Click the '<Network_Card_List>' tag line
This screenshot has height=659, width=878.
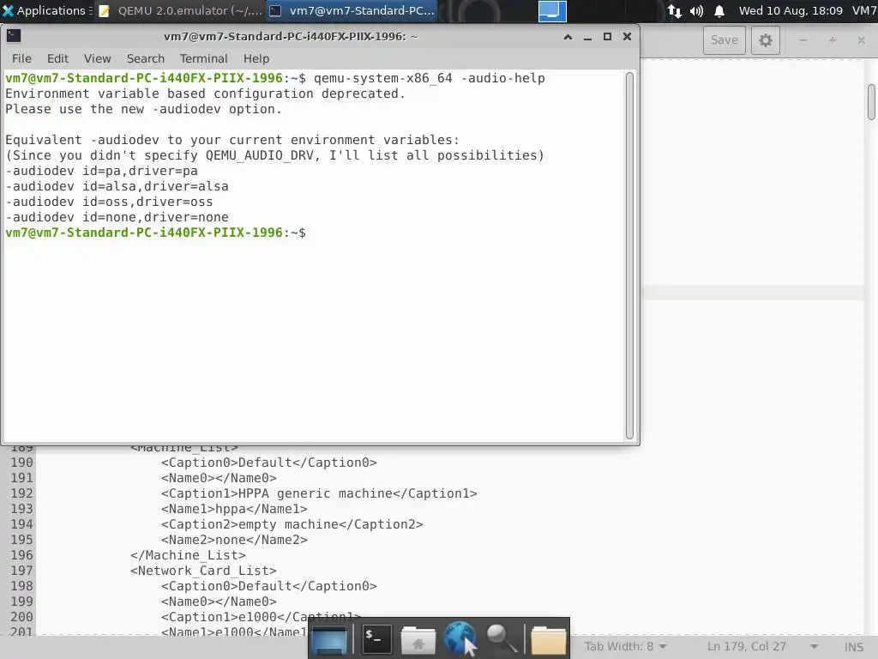203,571
